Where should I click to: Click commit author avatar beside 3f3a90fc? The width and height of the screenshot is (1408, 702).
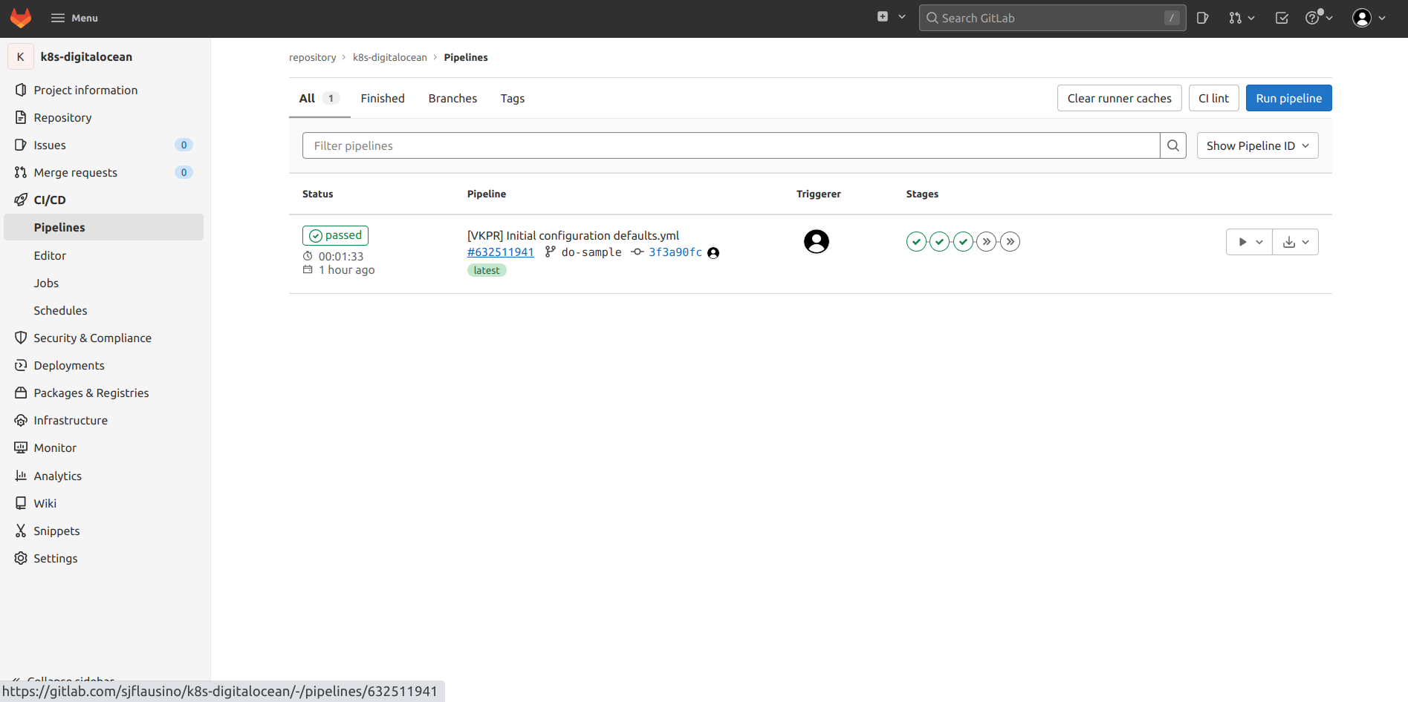click(713, 253)
